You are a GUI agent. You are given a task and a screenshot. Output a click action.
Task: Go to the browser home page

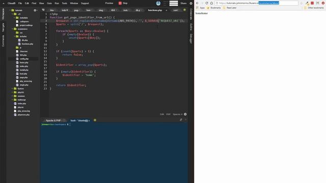click(211, 3)
